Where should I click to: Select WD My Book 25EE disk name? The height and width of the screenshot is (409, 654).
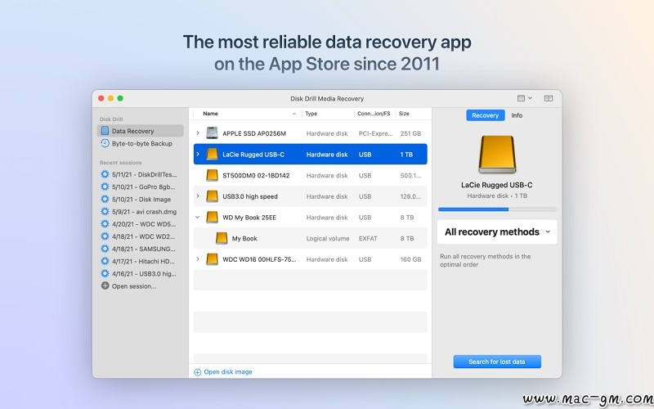click(x=249, y=218)
